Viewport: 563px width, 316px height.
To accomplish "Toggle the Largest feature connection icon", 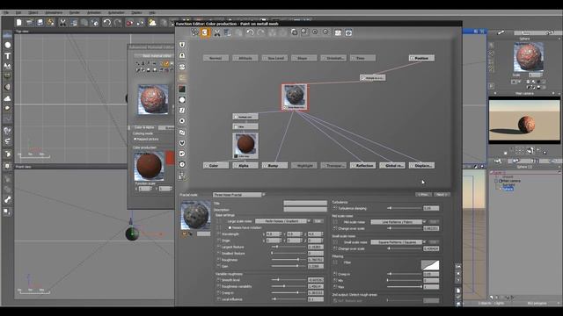I will [218, 247].
